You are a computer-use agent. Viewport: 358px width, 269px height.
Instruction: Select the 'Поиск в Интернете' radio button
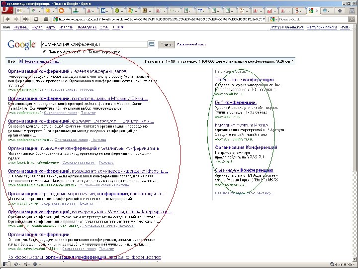(x=45, y=52)
